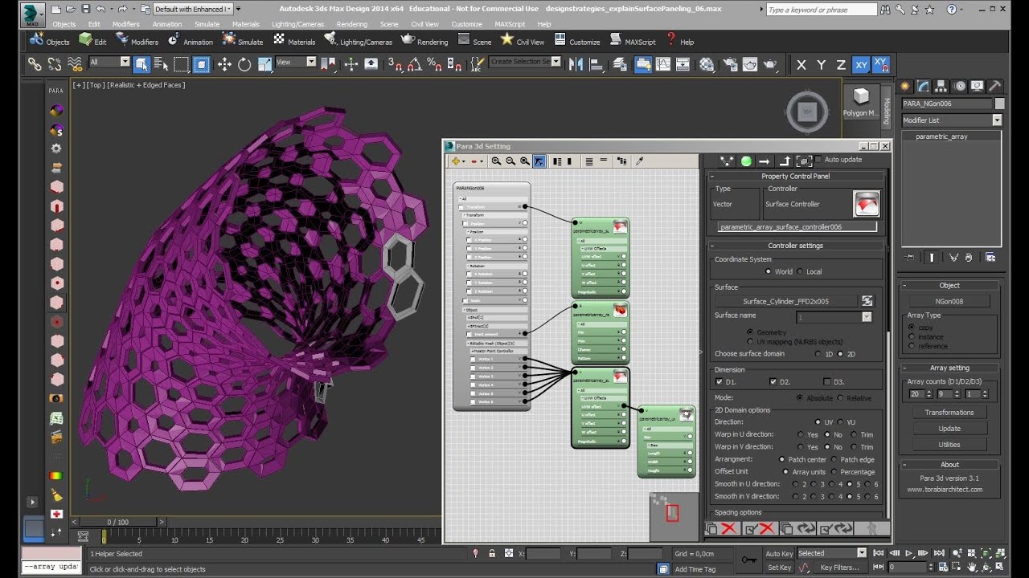1029x578 pixels.
Task: Open the Hierarchy tab in the command panel
Action: click(x=941, y=86)
